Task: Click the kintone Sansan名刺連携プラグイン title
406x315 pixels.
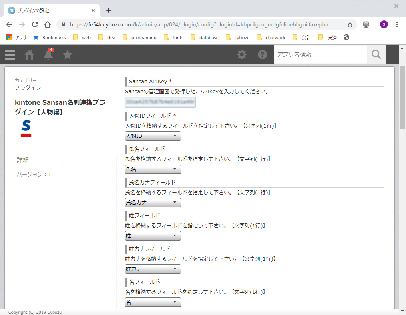Action: 60,107
